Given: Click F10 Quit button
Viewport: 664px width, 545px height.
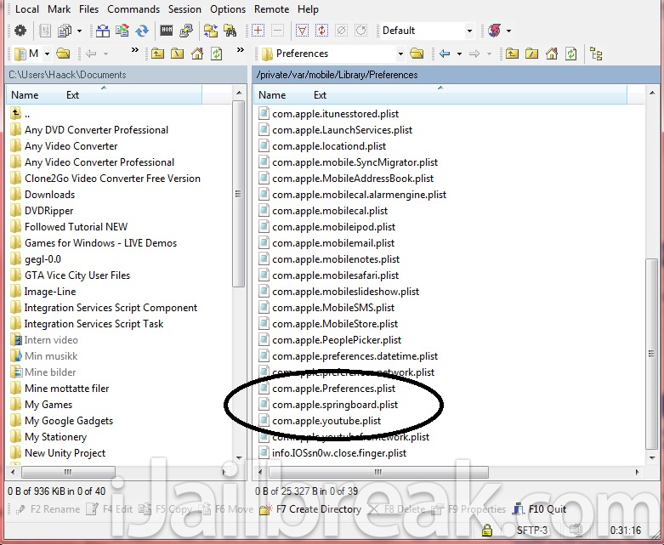Looking at the screenshot, I should click(x=540, y=509).
